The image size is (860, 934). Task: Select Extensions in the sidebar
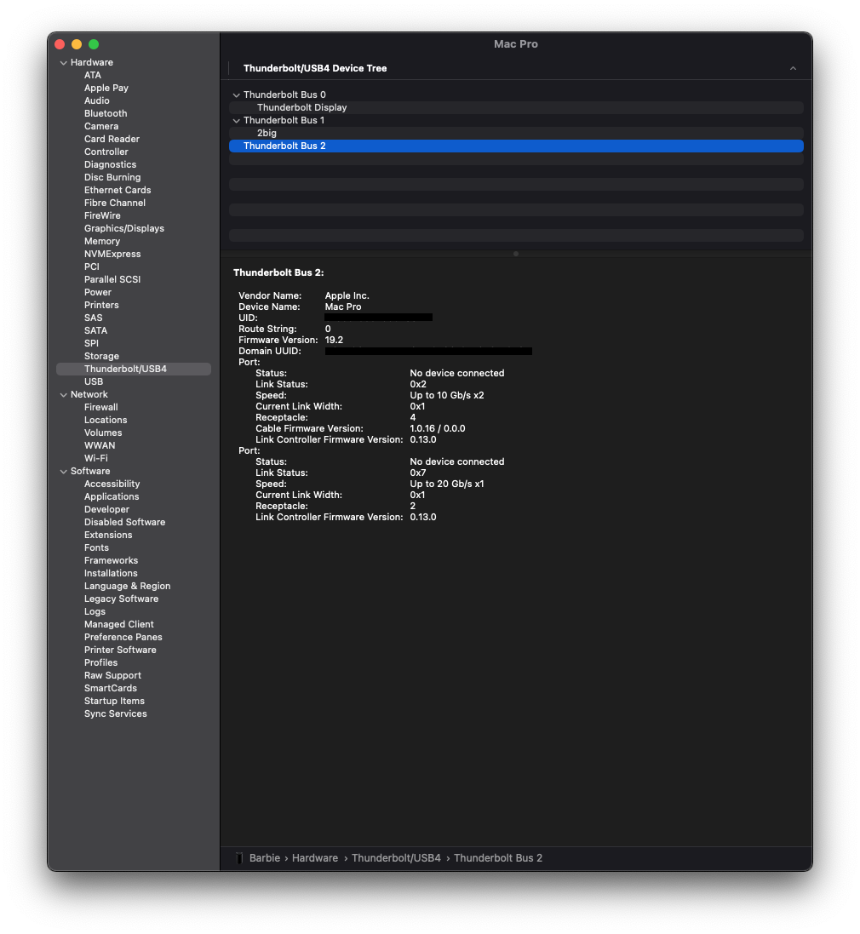(108, 536)
